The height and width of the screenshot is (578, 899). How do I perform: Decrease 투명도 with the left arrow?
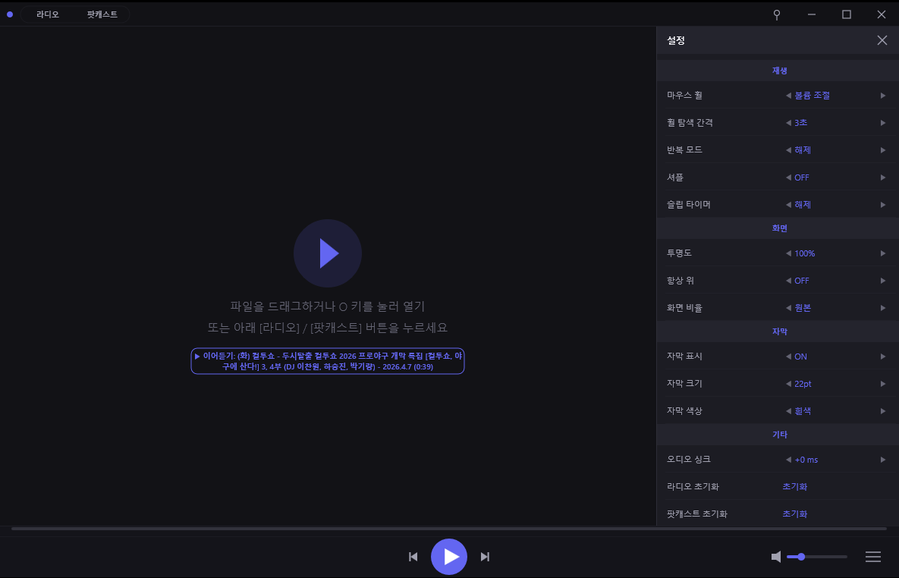pyautogui.click(x=788, y=253)
